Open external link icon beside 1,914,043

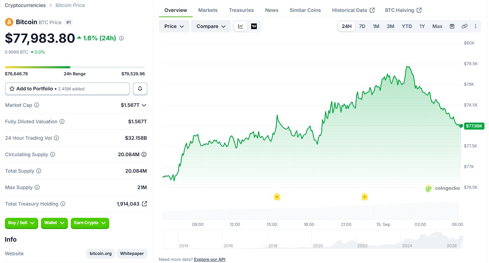[x=144, y=204]
